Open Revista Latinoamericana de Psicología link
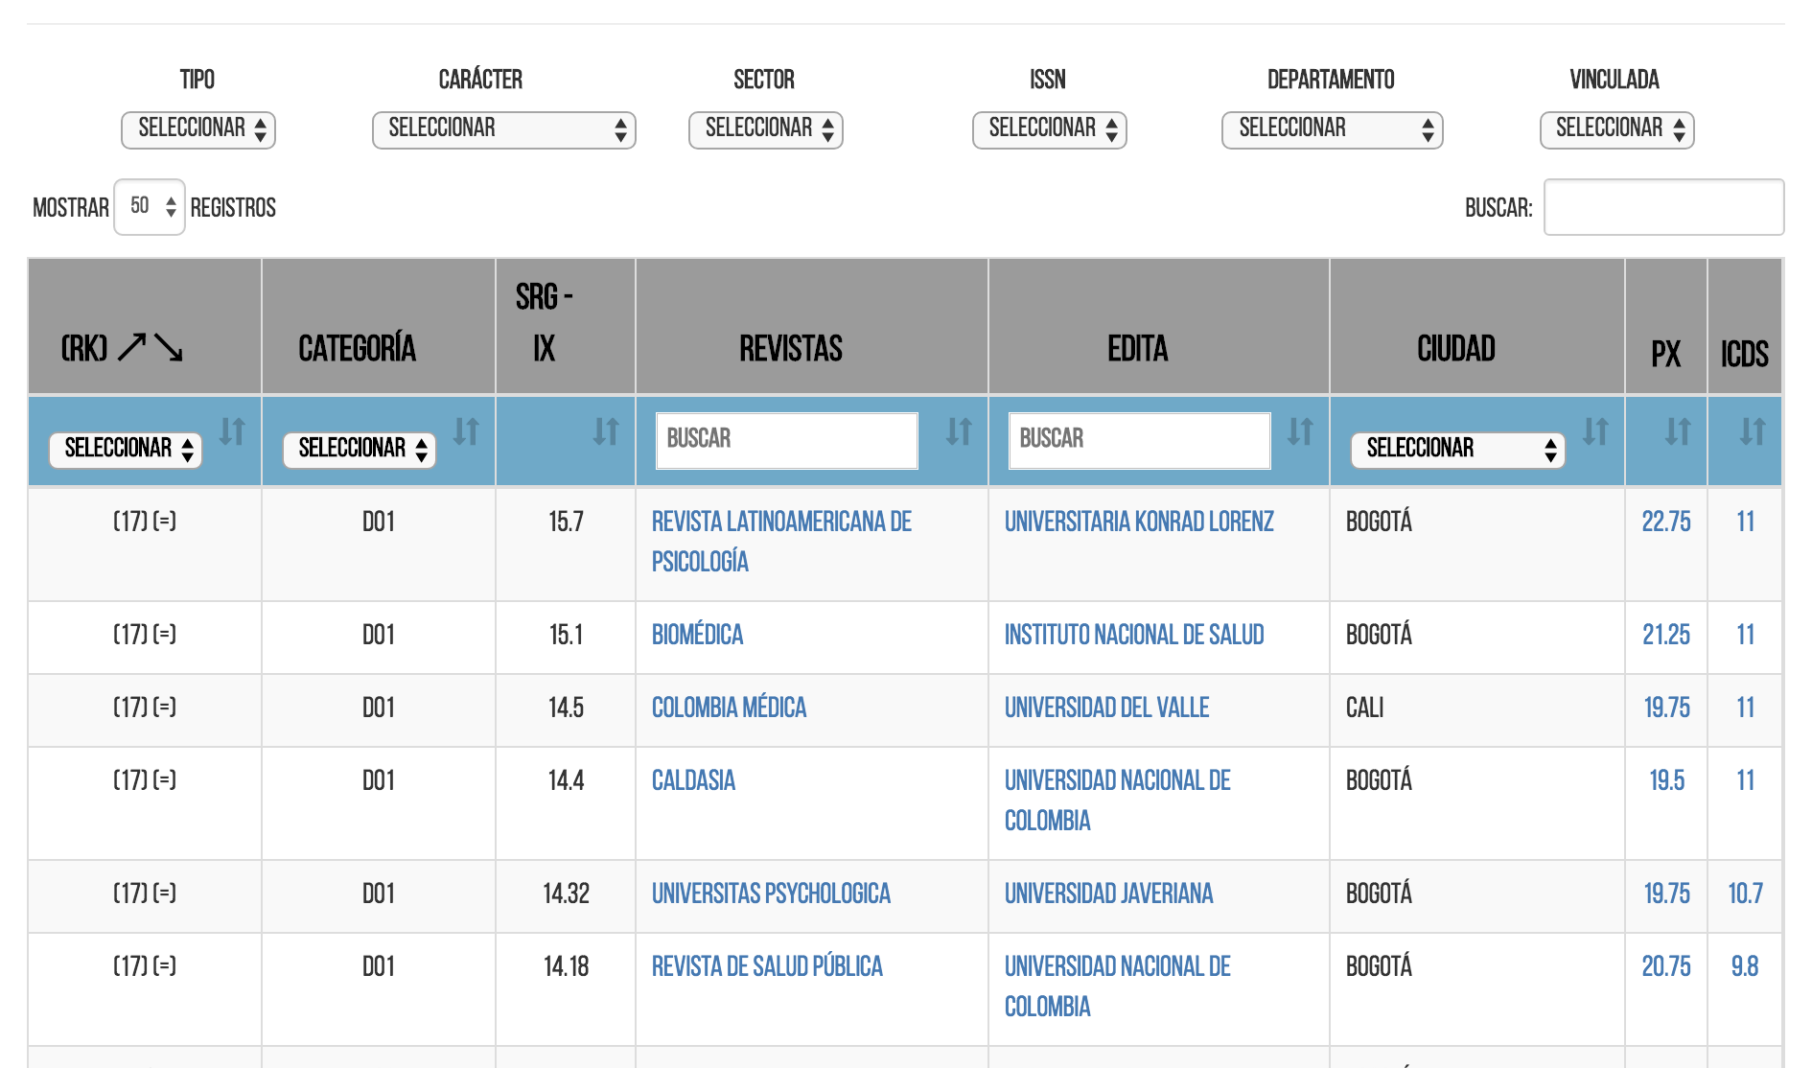 781,542
